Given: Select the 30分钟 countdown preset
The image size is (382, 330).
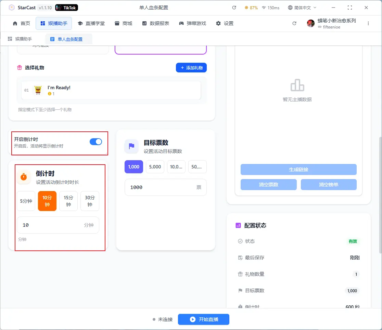Looking at the screenshot, I should point(90,201).
